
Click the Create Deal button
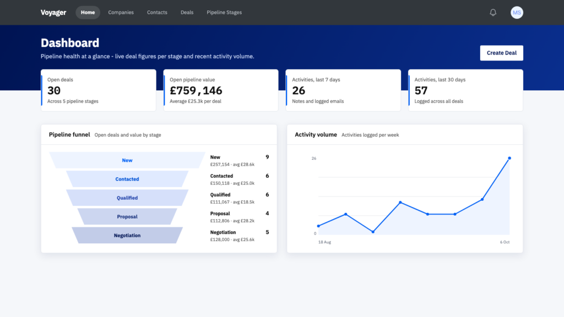click(501, 53)
